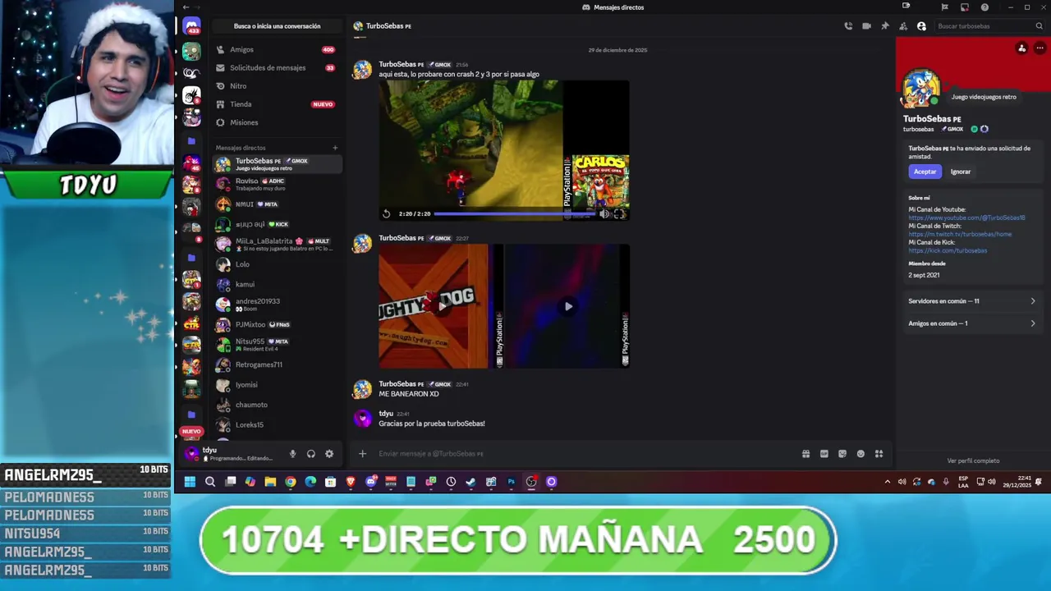The image size is (1051, 591).
Task: Open the Twitch channel link in the profile
Action: 960,234
